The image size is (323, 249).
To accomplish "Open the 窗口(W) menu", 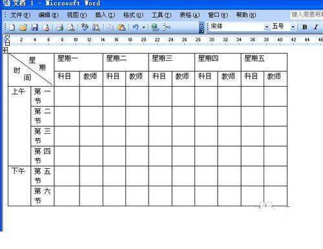I will pyautogui.click(x=218, y=15).
